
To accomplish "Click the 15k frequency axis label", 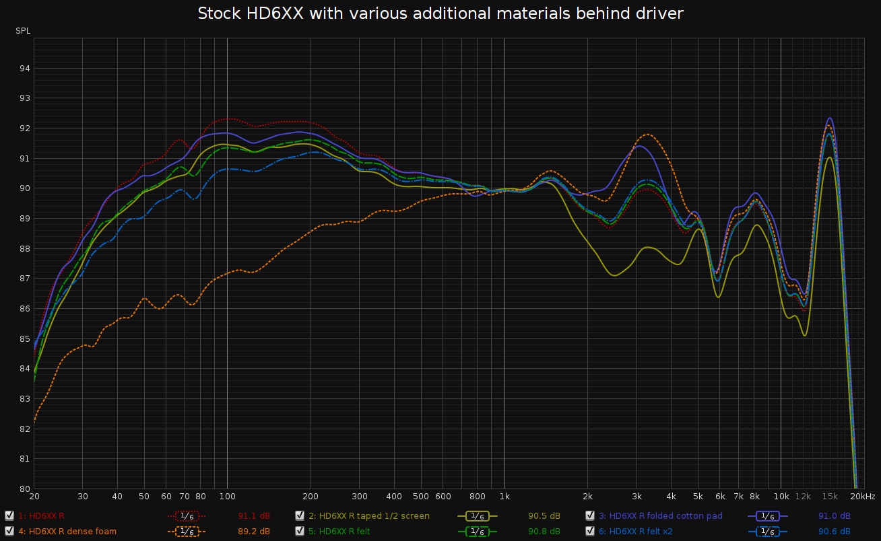I will point(830,497).
